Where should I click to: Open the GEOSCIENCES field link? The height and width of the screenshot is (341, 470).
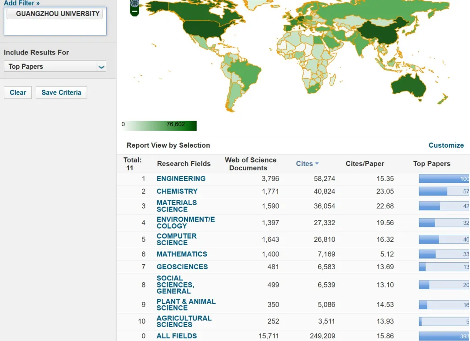pos(182,267)
